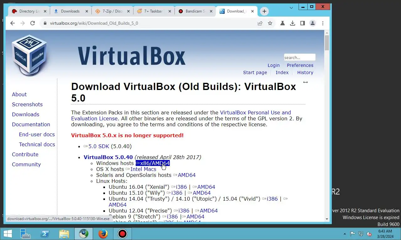This screenshot has height=240, width=401.
Task: Bookmark this page with the star icon
Action: 270,23
